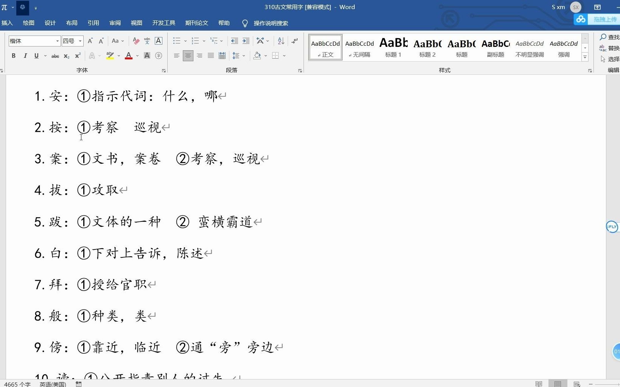
Task: Toggle italic formatting
Action: pos(25,56)
